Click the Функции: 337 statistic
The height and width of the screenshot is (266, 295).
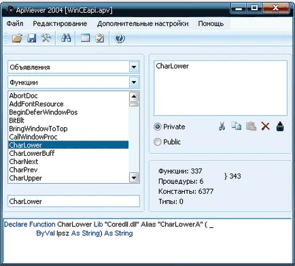(180, 171)
